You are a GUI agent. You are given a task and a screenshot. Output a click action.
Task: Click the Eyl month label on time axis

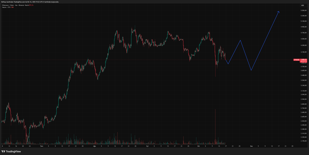(x=147, y=146)
